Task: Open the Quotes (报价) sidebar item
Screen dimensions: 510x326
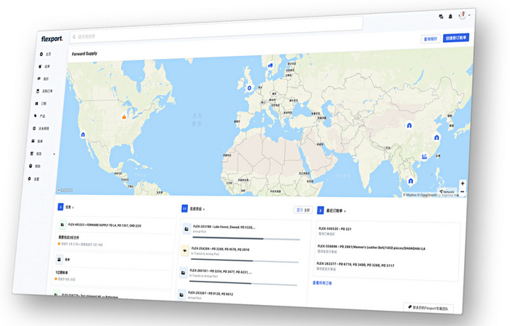Action: tap(43, 79)
